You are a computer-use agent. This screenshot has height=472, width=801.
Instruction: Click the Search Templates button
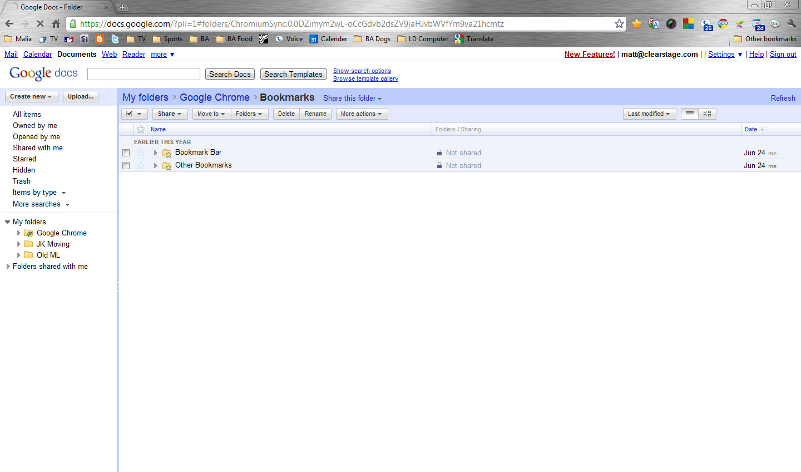(293, 74)
